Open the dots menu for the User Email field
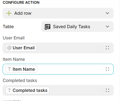The image size is (120, 101). point(107,48)
